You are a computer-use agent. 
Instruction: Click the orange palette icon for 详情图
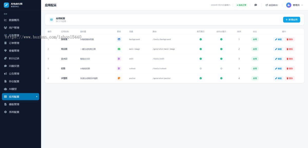[x=119, y=78]
